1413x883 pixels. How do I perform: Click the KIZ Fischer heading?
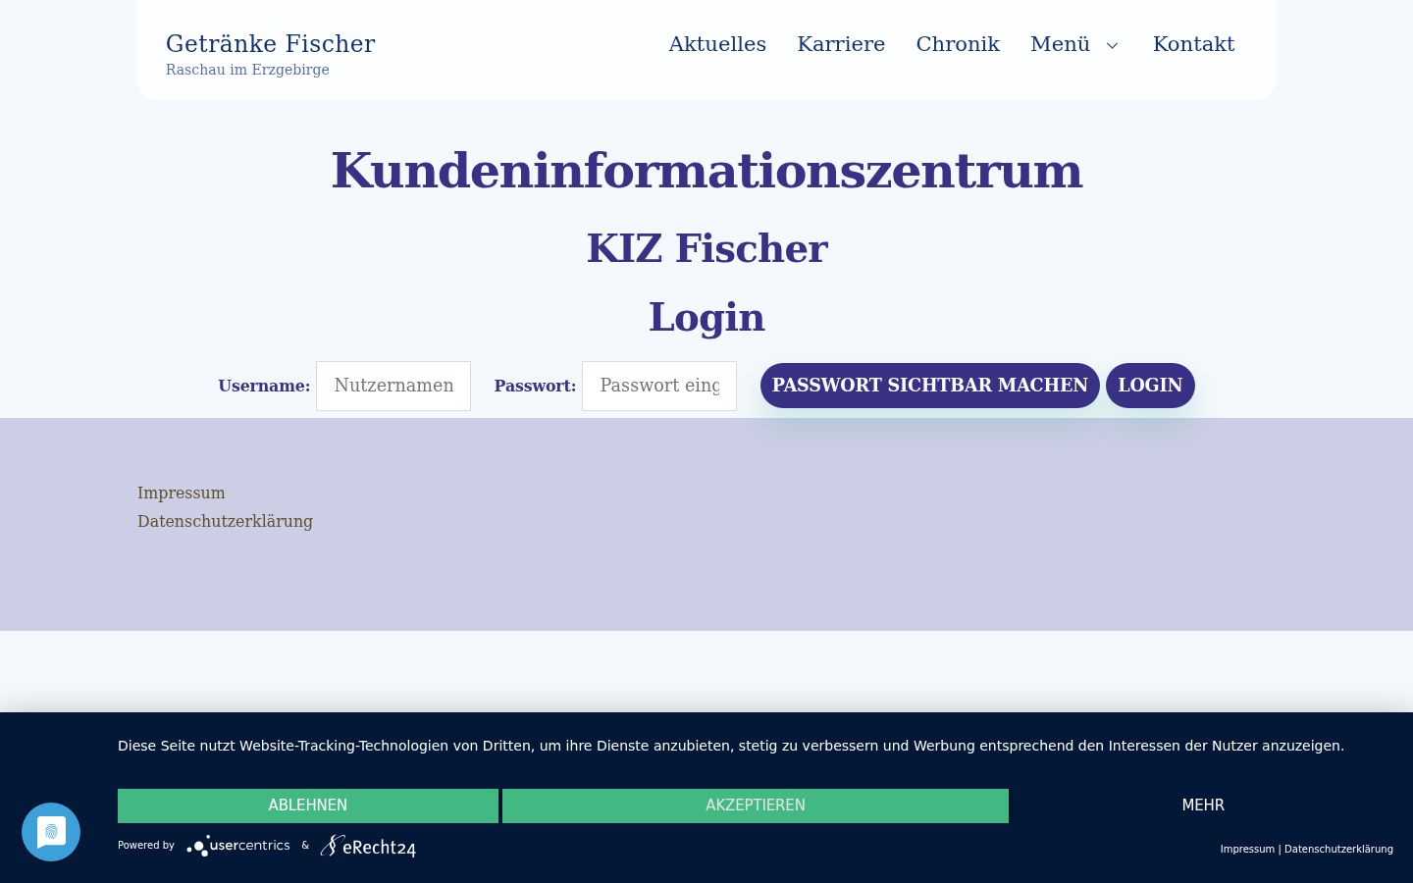pyautogui.click(x=706, y=248)
